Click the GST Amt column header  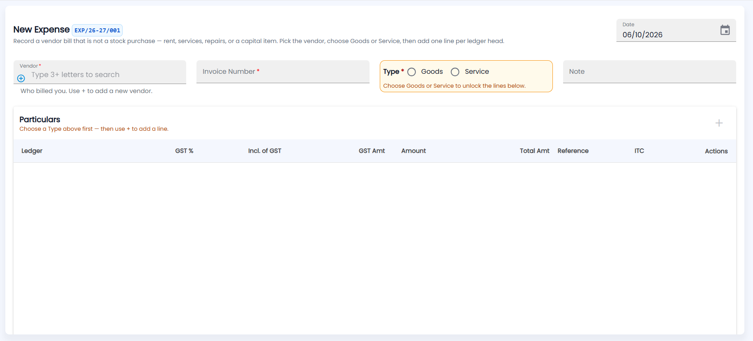coord(372,151)
